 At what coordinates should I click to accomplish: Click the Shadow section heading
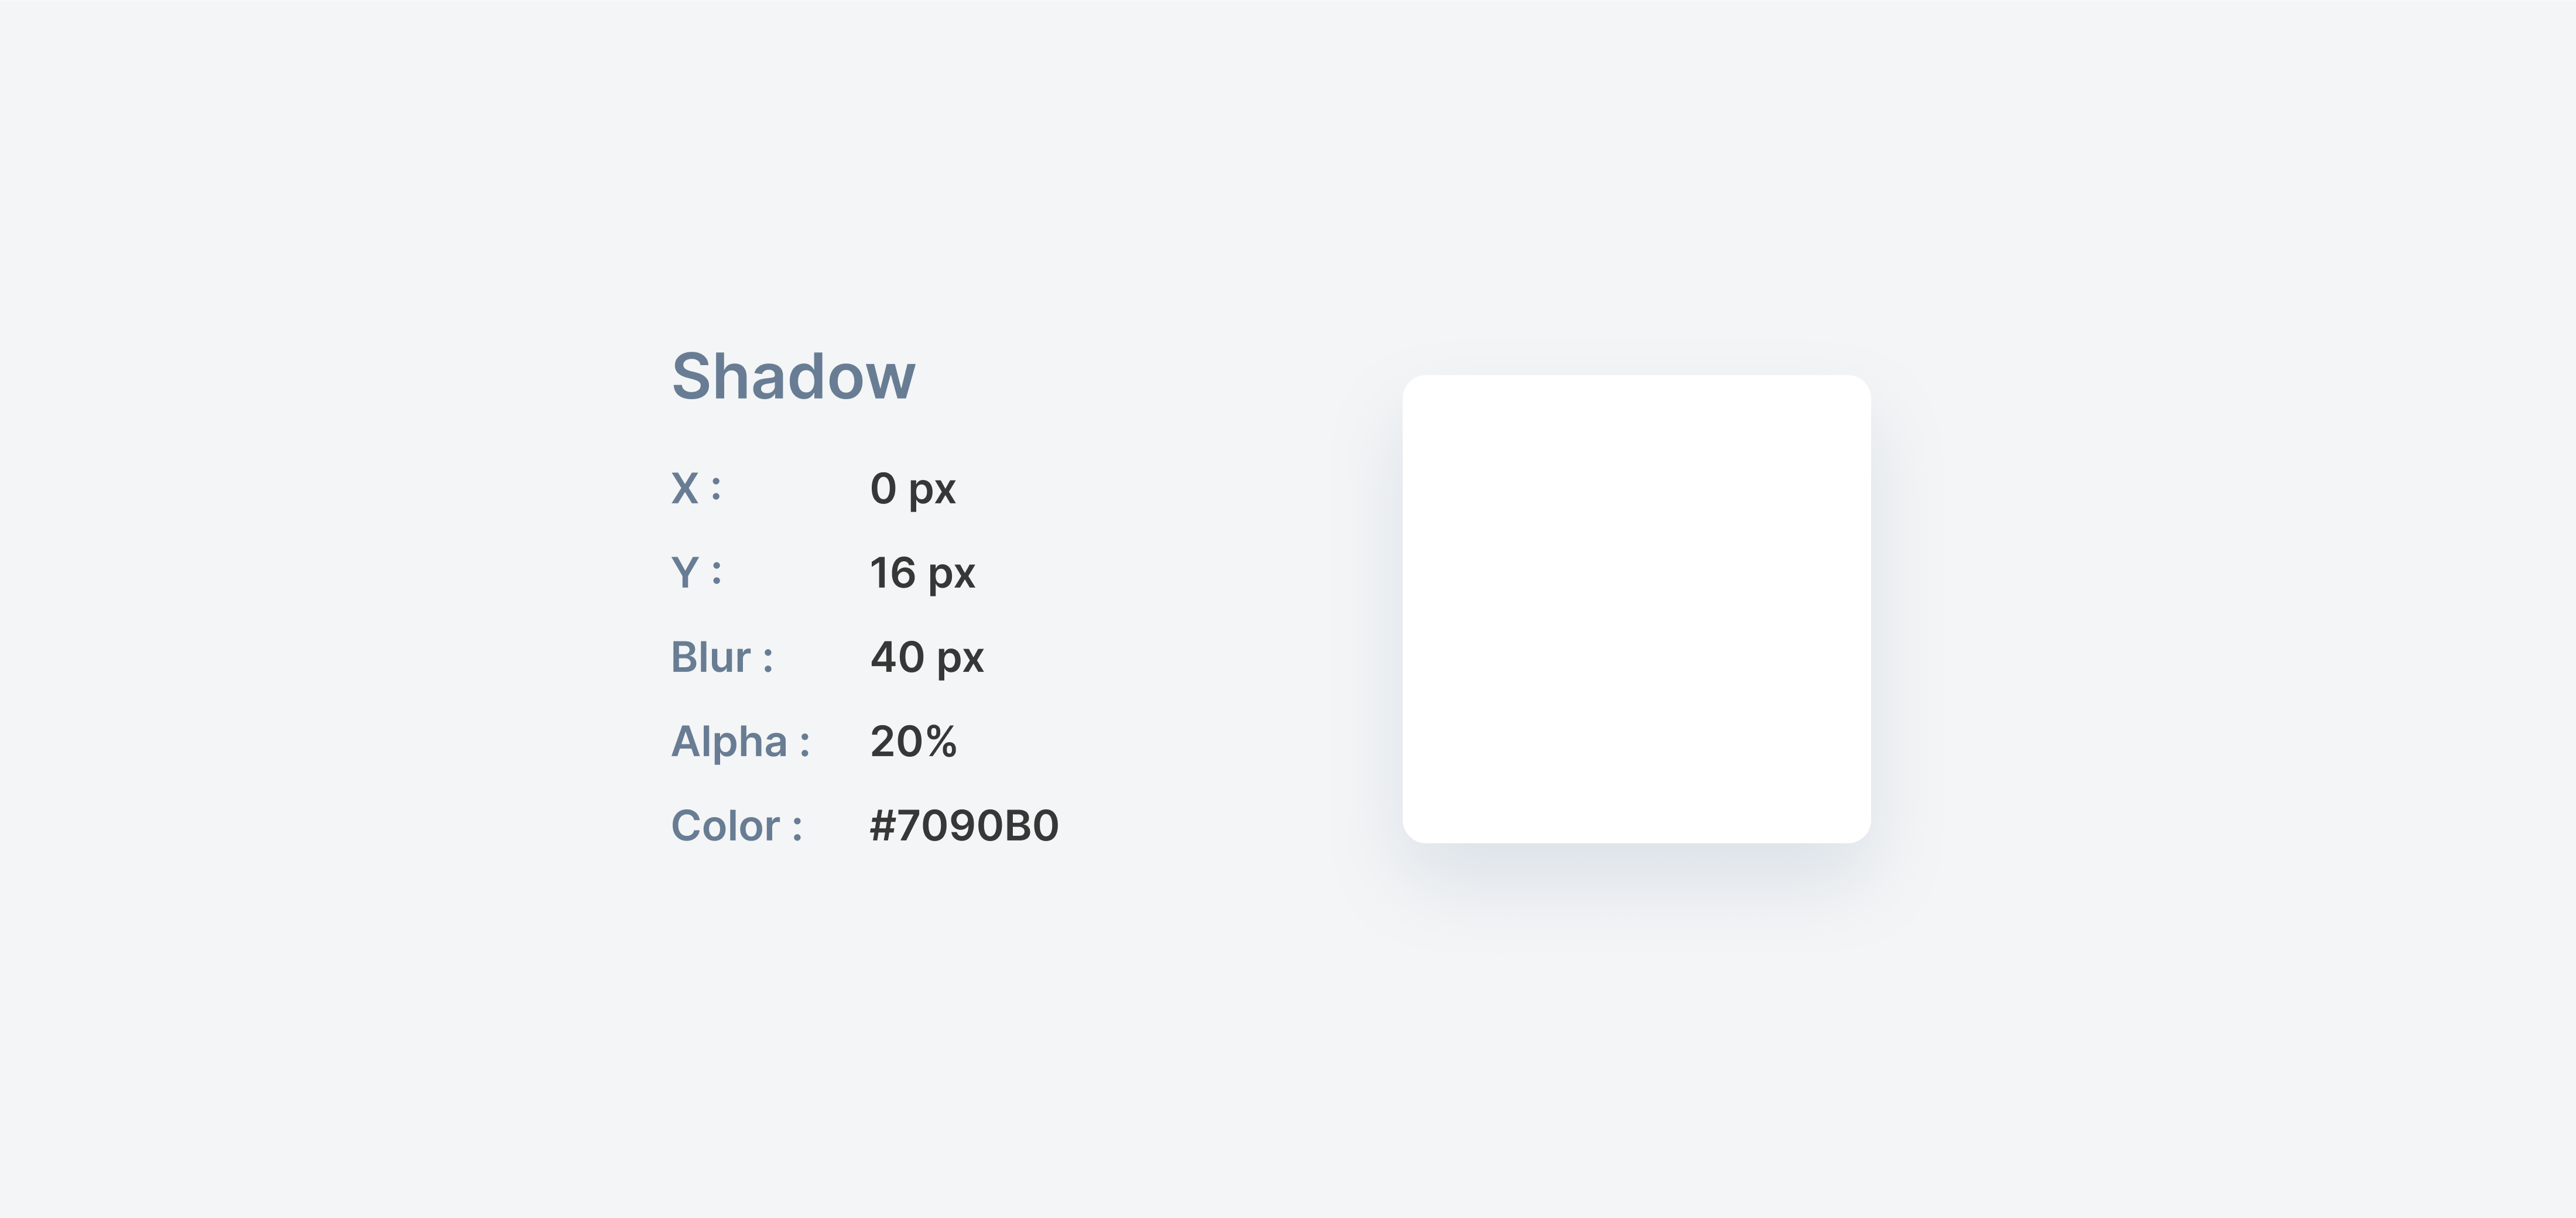click(795, 374)
